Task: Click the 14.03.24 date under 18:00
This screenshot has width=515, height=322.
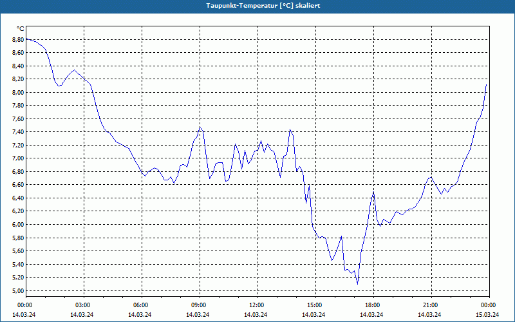Action: tap(371, 314)
